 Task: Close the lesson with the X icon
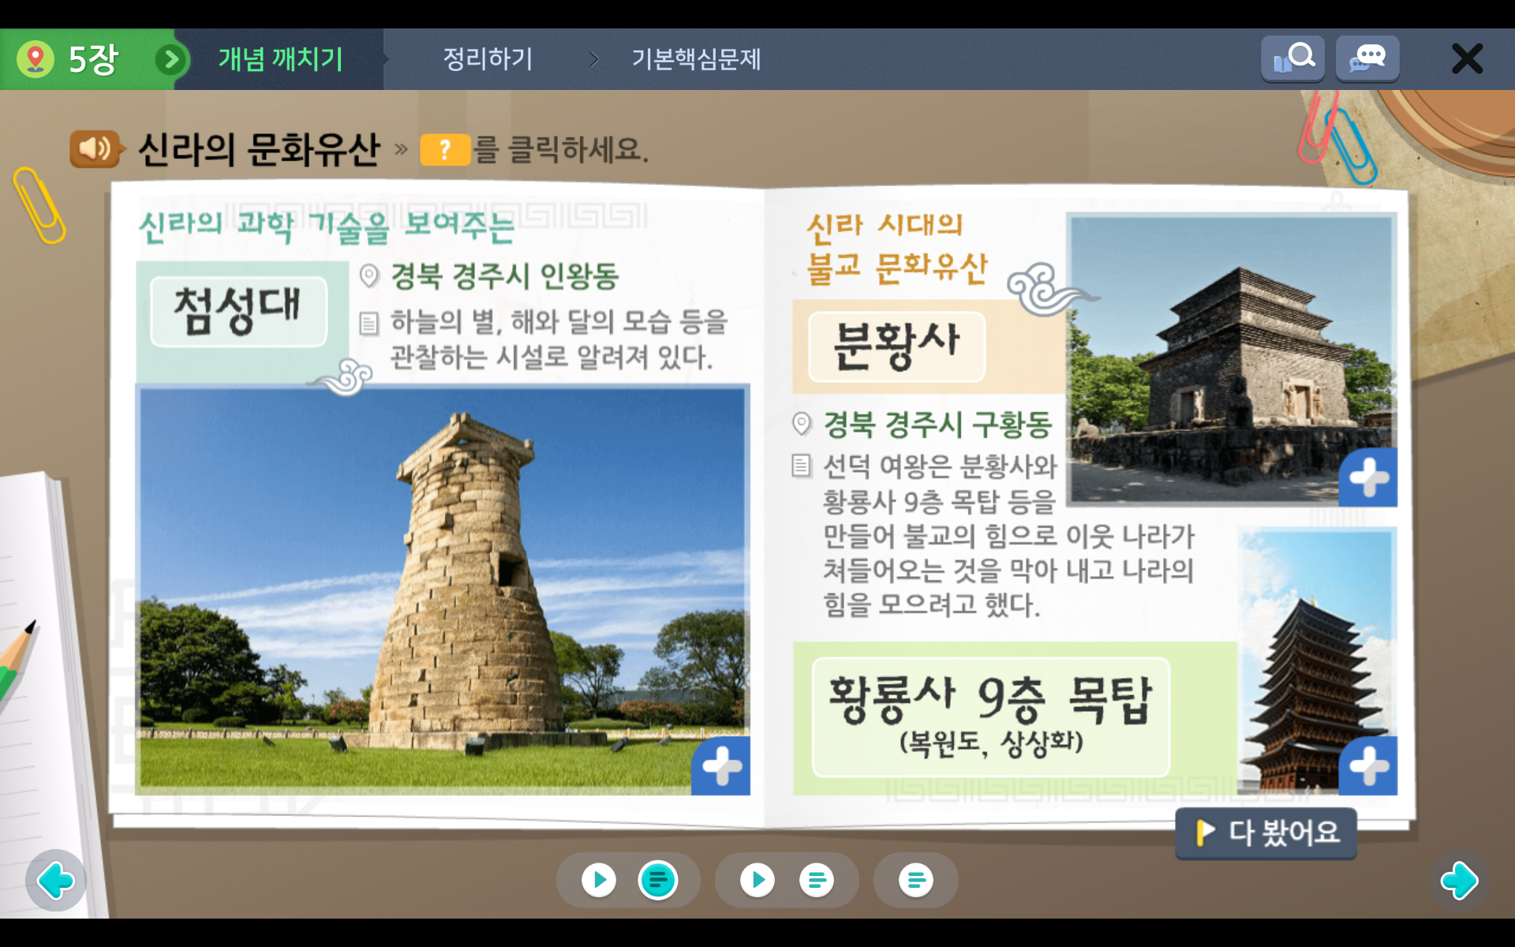tap(1467, 59)
